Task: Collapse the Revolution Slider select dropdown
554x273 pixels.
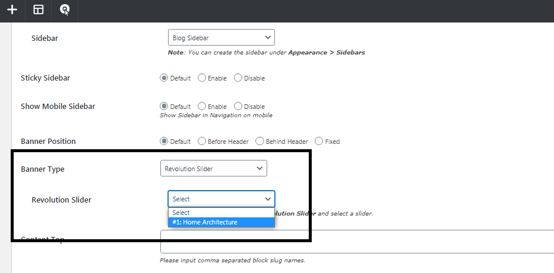Action: click(x=221, y=199)
